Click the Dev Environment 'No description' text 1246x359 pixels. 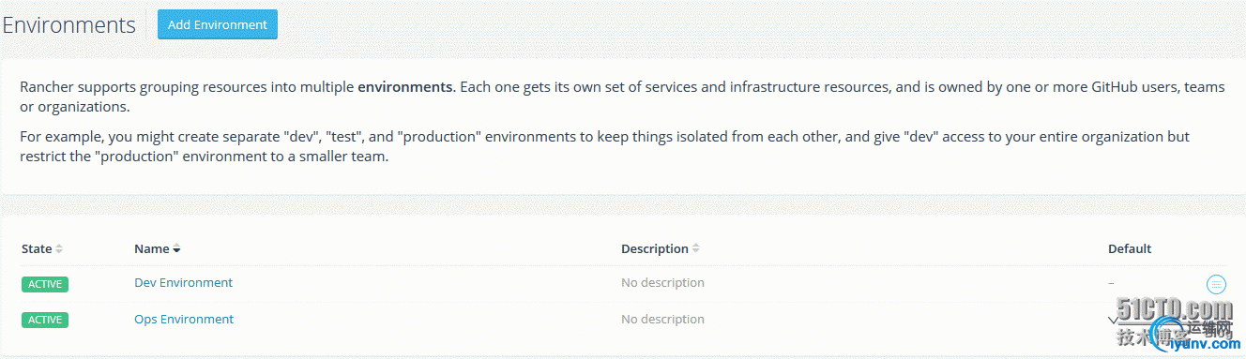662,282
